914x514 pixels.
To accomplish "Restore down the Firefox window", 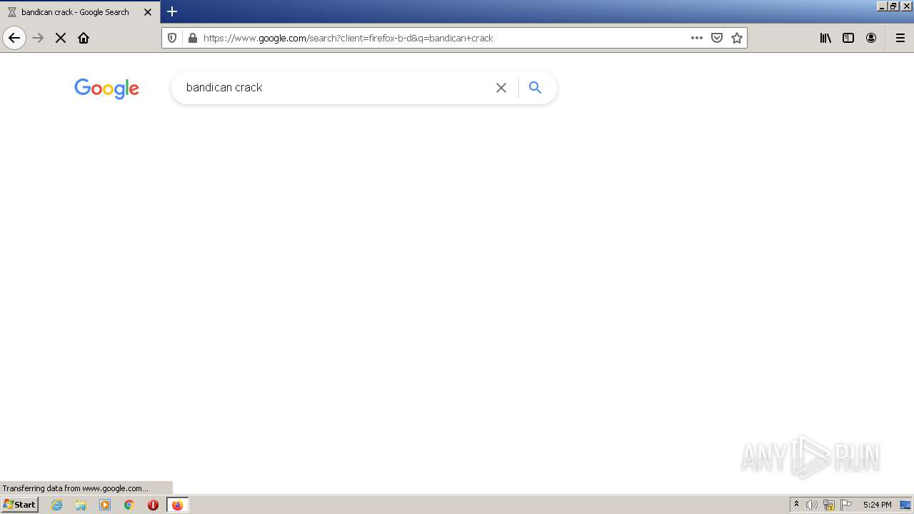I will pos(894,6).
